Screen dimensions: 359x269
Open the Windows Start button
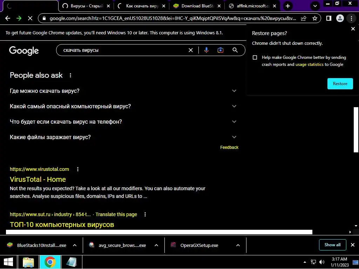[x=8, y=262]
